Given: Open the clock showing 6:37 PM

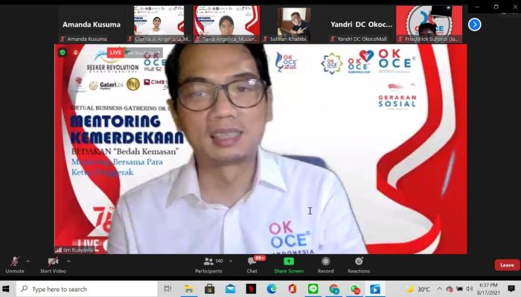Looking at the screenshot, I should pyautogui.click(x=488, y=289).
